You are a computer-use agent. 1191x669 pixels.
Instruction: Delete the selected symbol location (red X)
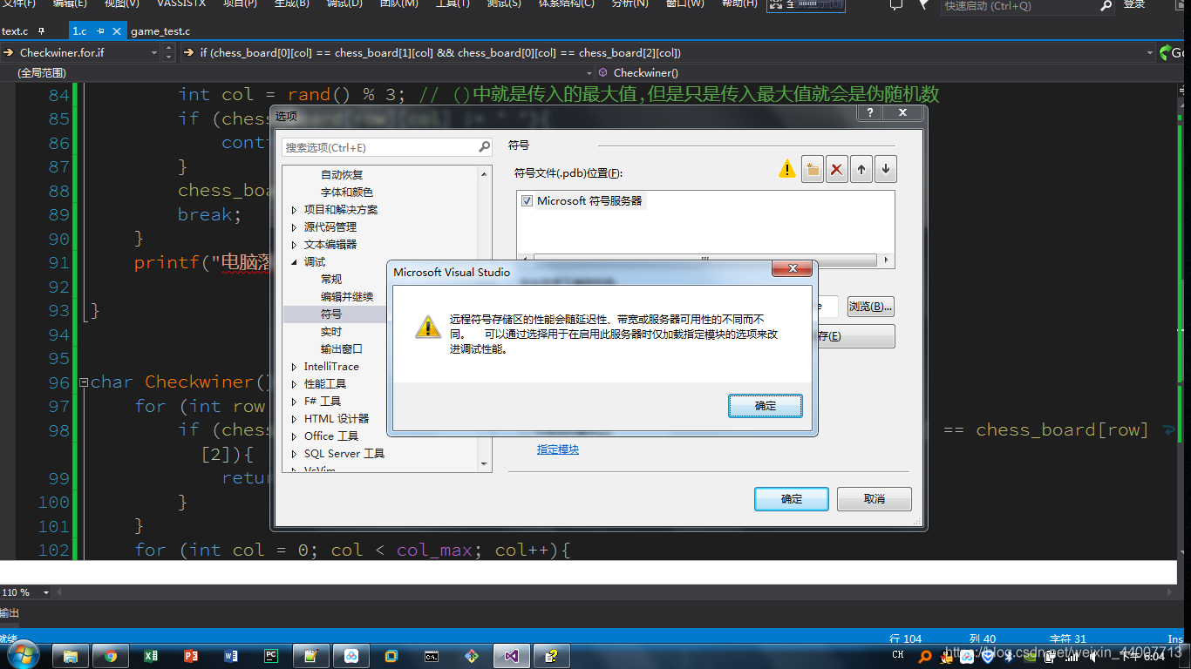click(x=837, y=170)
